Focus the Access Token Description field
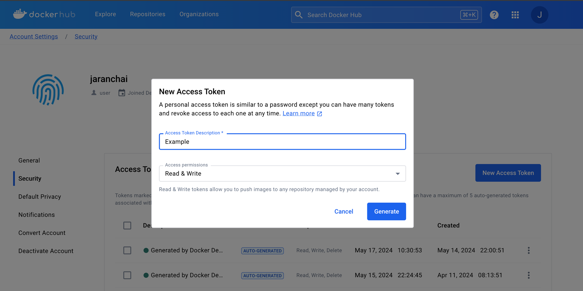This screenshot has height=291, width=583. click(282, 142)
